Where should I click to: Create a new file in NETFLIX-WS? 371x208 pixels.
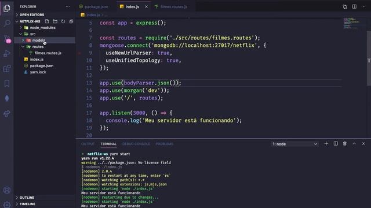[47, 21]
